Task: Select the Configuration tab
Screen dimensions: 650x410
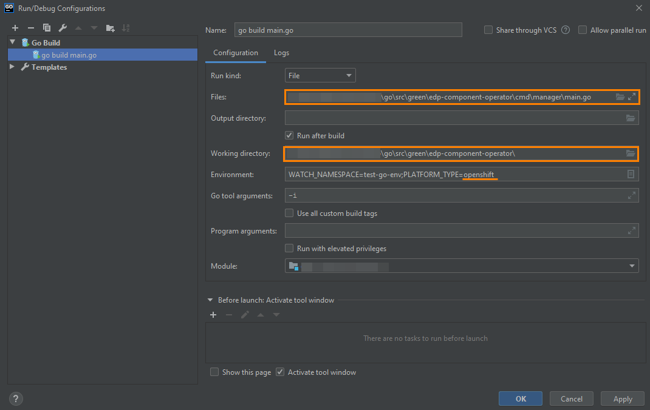Action: 235,53
